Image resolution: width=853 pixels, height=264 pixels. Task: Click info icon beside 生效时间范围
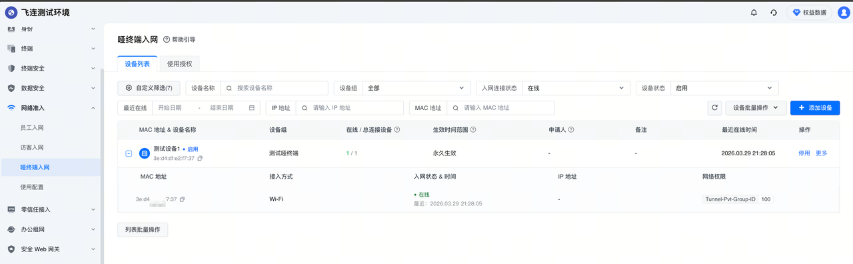[x=472, y=130]
